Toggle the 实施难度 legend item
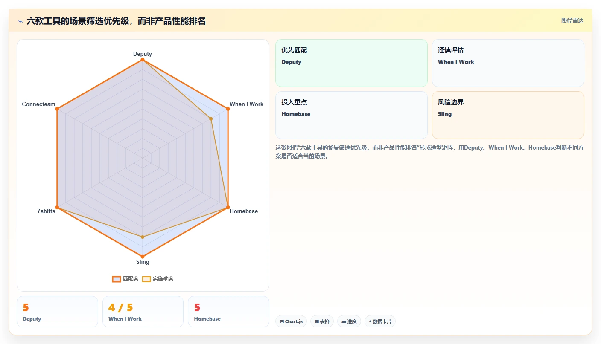Image resolution: width=601 pixels, height=344 pixels. tap(158, 279)
